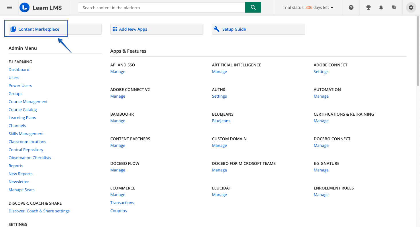
Task: Go to Power Users
Action: 20,86
